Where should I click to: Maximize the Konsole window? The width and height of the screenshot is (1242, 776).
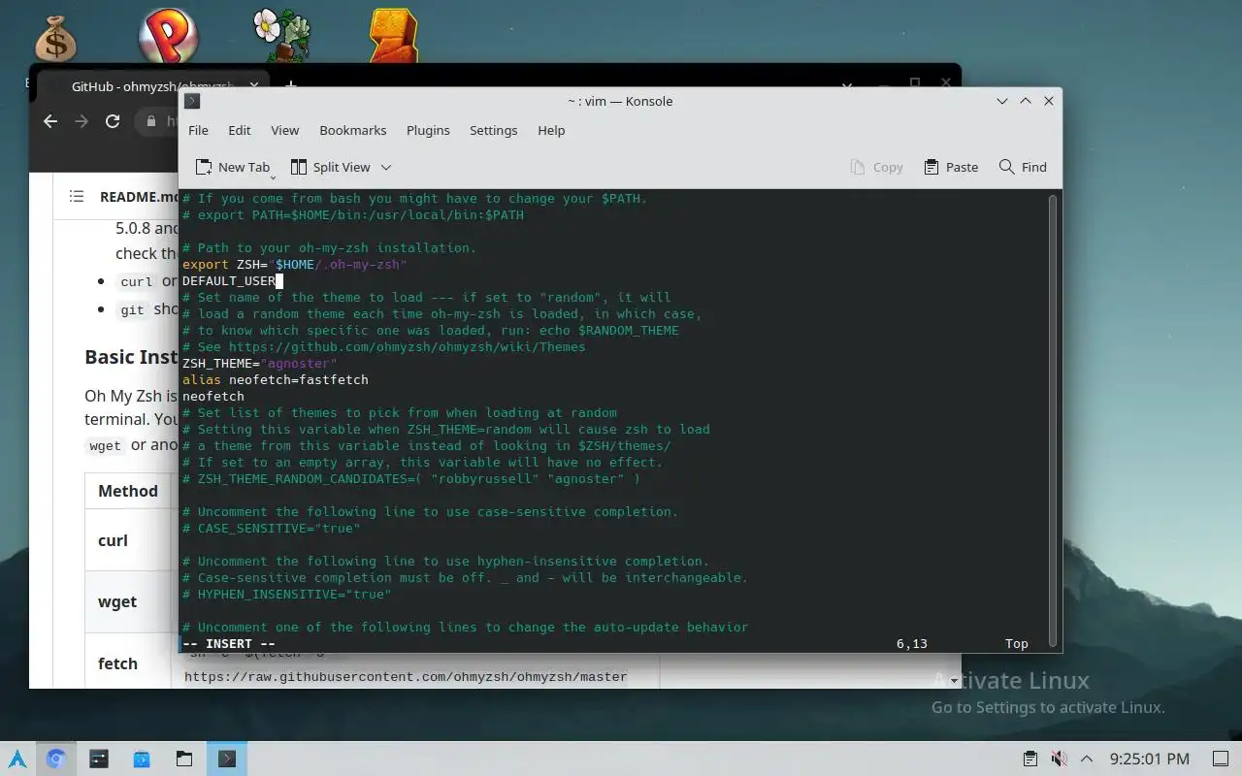[x=1026, y=101]
